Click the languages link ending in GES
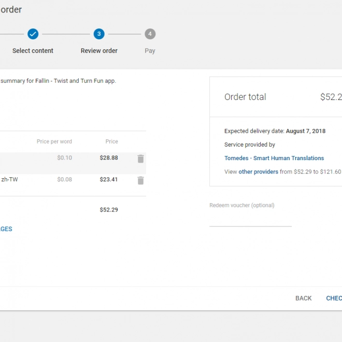 [6, 229]
